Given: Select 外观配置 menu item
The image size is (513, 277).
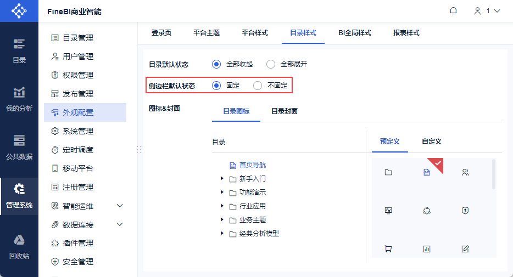Looking at the screenshot, I should tap(85, 112).
